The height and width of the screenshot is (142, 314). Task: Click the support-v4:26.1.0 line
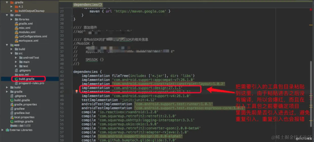(136, 96)
